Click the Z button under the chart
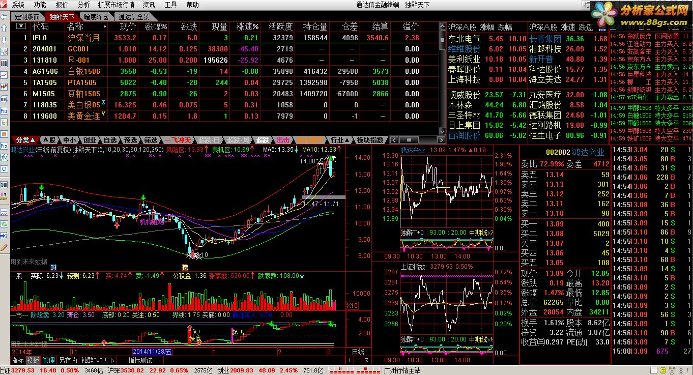This screenshot has width=693, height=375. coord(366,360)
